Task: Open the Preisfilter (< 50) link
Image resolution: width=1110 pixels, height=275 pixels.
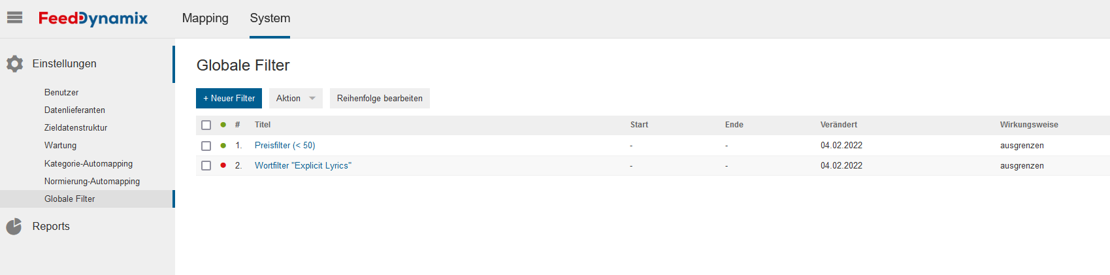Action: tap(285, 146)
